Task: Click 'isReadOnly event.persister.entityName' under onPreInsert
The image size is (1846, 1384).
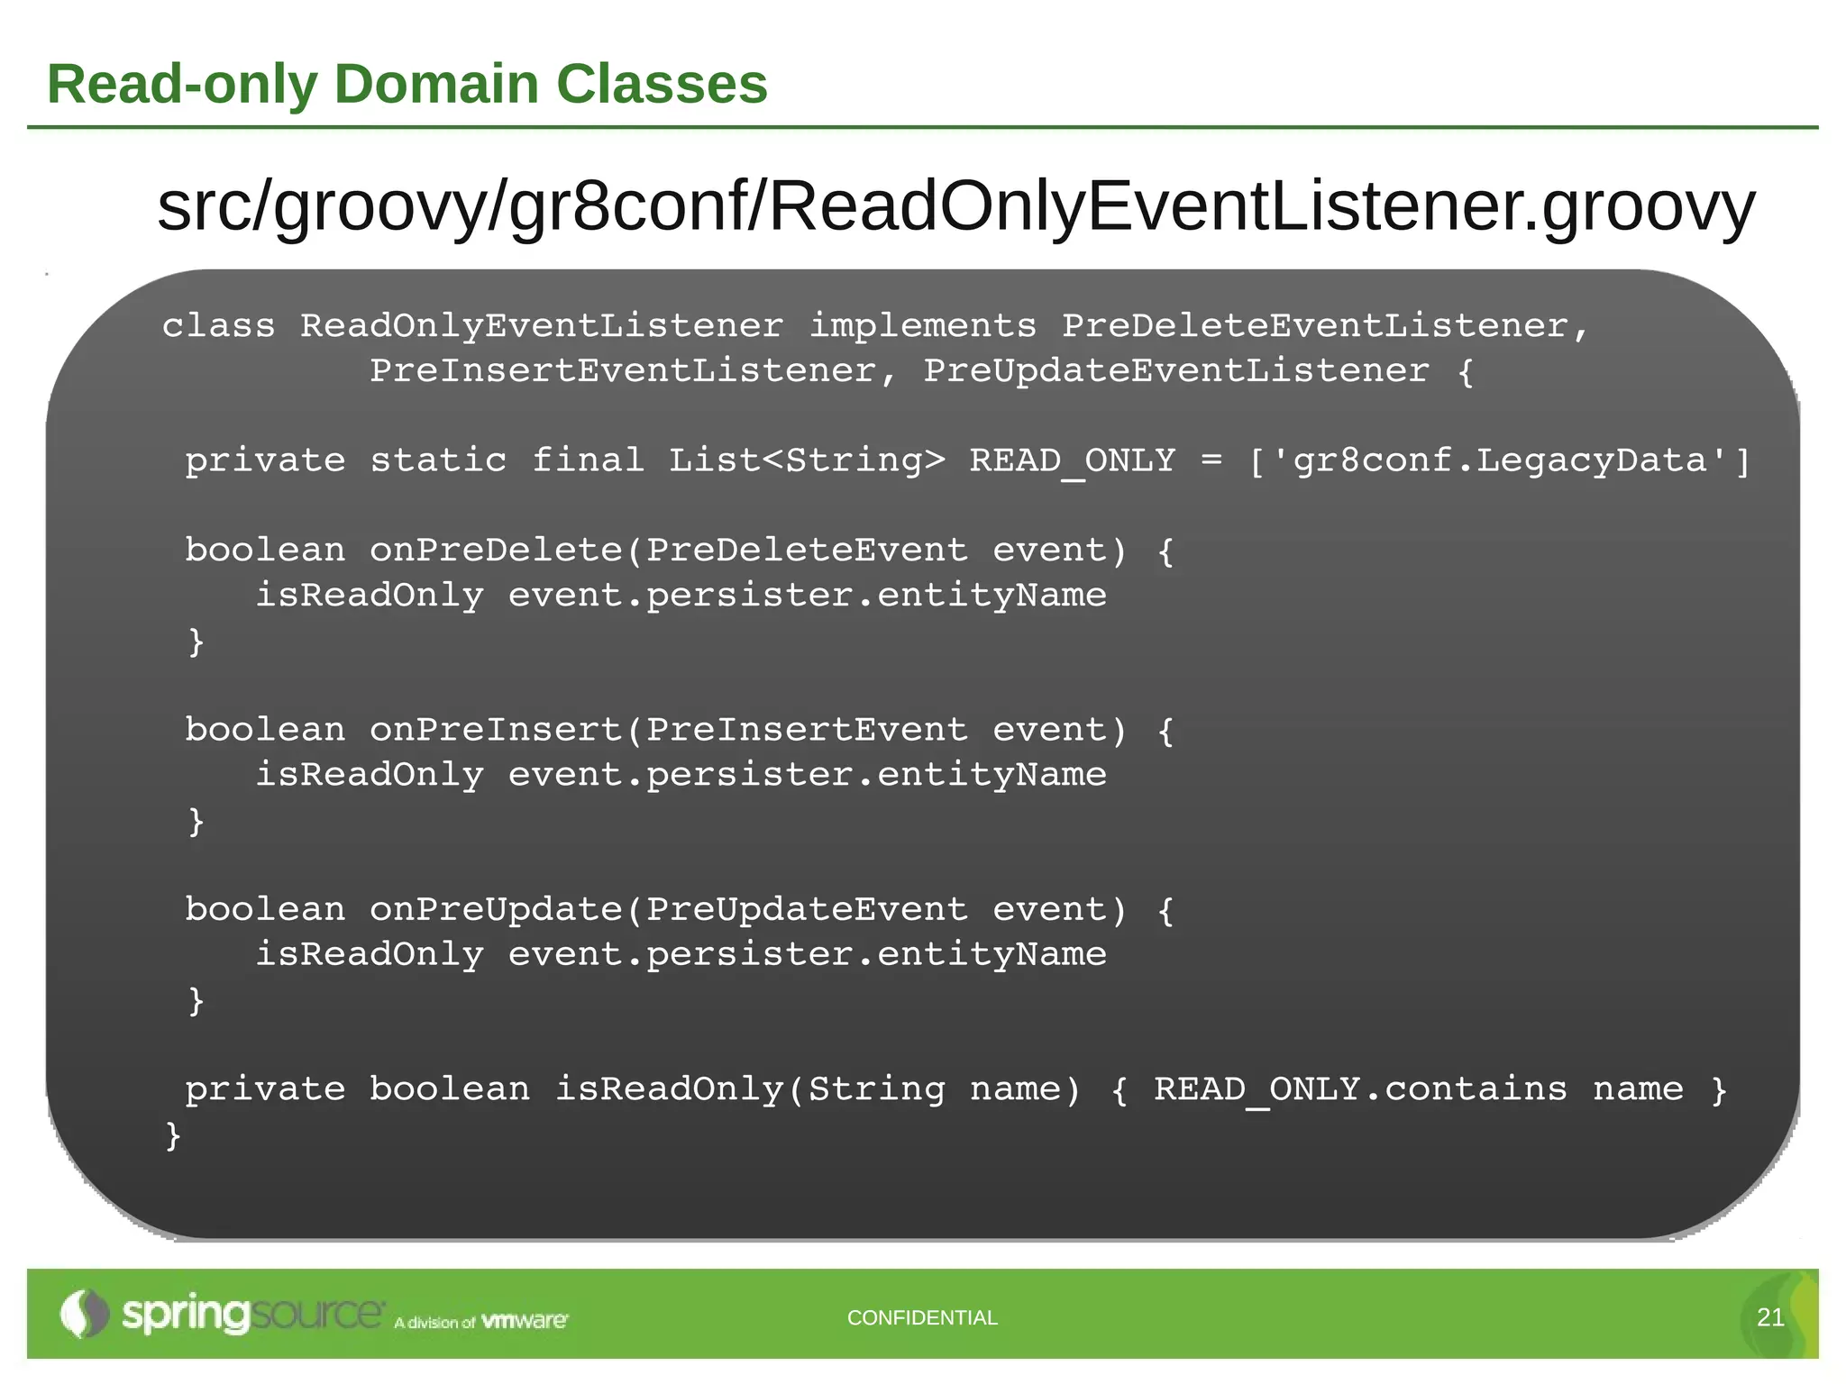Action: (x=681, y=775)
